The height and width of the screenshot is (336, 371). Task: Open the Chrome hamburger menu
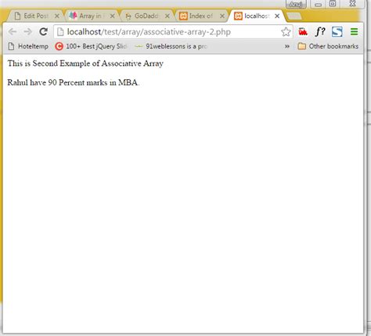pyautogui.click(x=354, y=31)
